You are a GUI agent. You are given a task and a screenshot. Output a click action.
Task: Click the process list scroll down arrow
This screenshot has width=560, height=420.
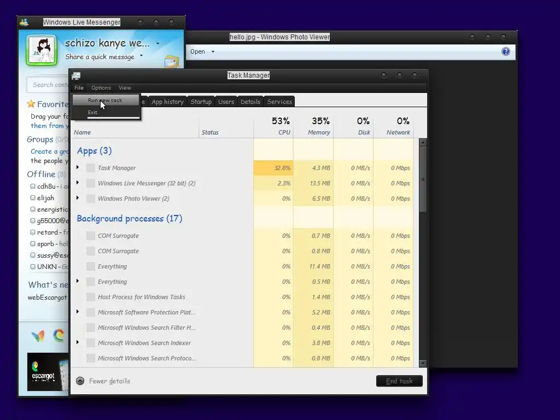(423, 364)
